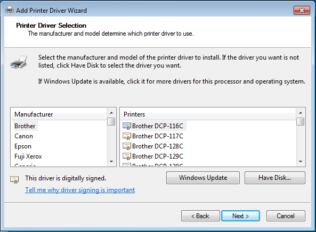The height and width of the screenshot is (232, 316).
Task: Click the digitally signed certificate icon
Action: tap(14, 179)
